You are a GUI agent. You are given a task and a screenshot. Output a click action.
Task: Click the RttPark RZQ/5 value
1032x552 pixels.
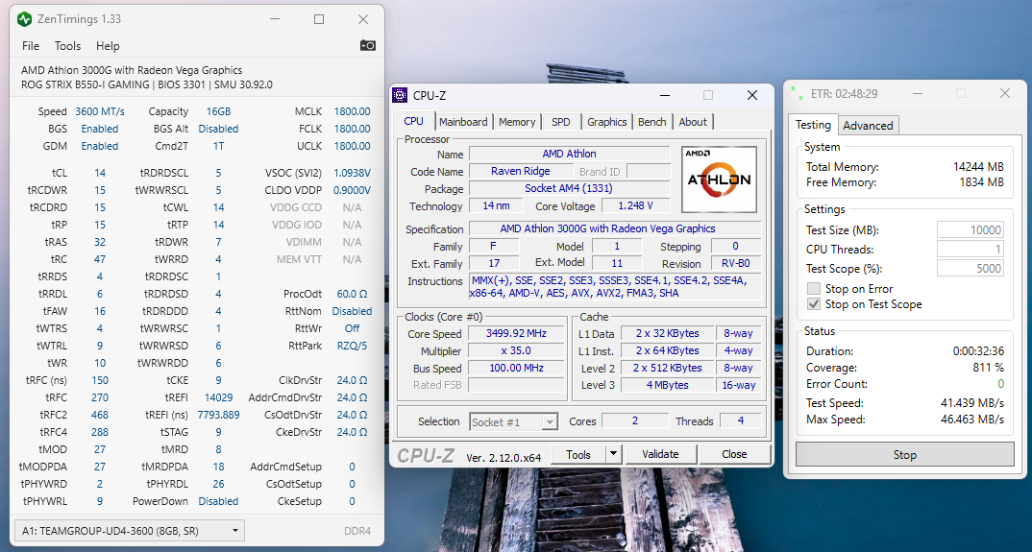(352, 346)
